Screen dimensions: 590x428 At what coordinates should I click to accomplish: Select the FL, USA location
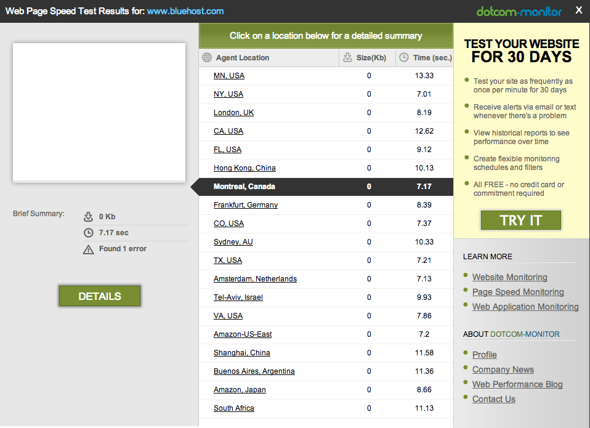tap(227, 149)
